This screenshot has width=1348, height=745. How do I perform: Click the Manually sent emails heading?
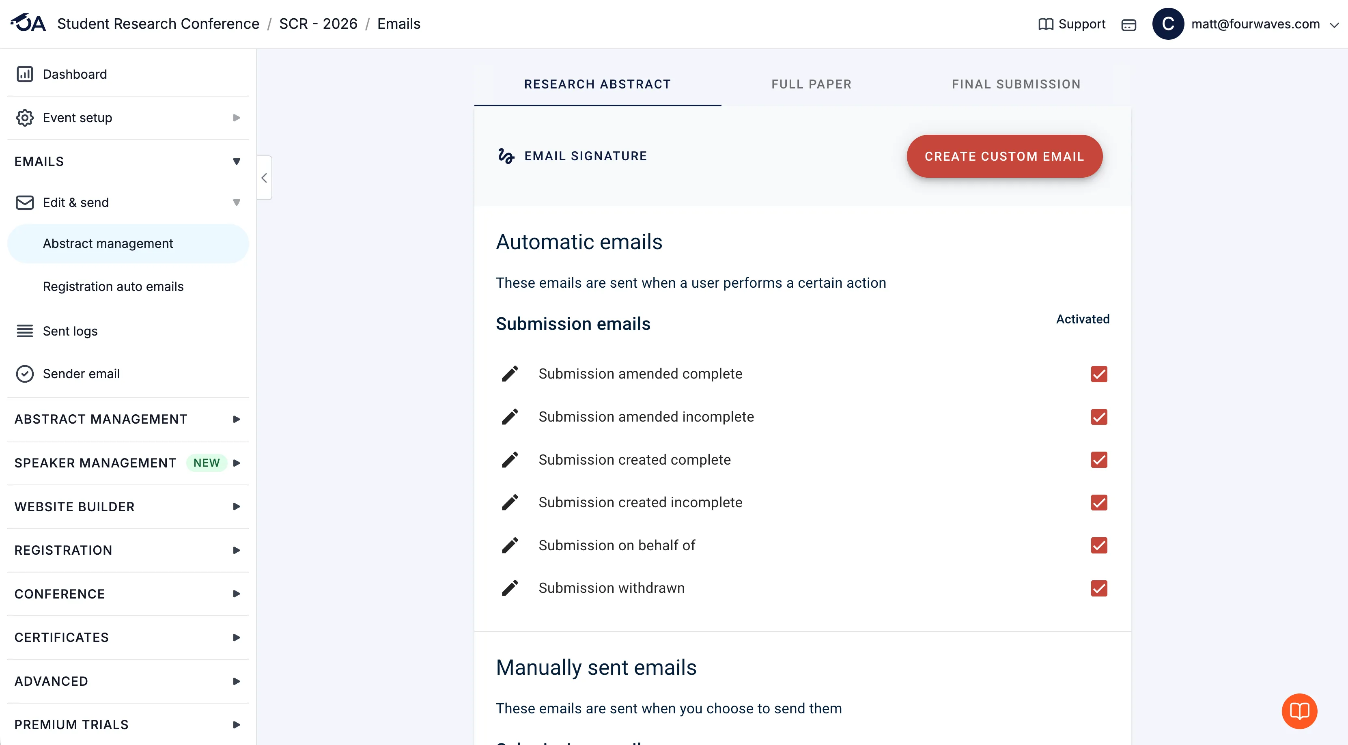click(x=596, y=667)
